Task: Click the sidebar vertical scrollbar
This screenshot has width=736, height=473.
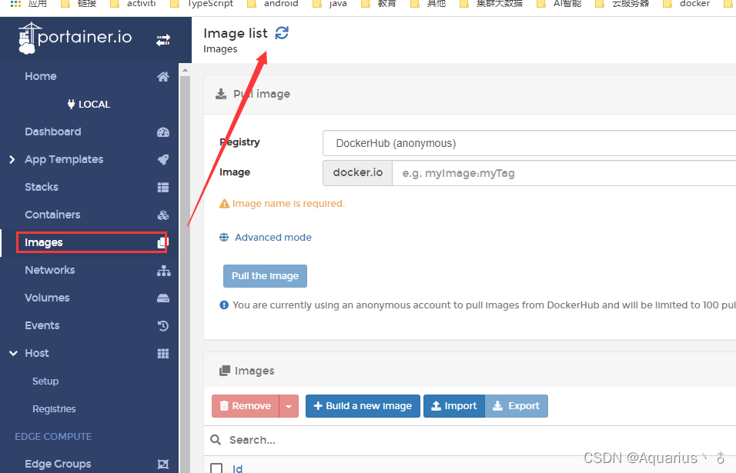Action: pyautogui.click(x=185, y=275)
